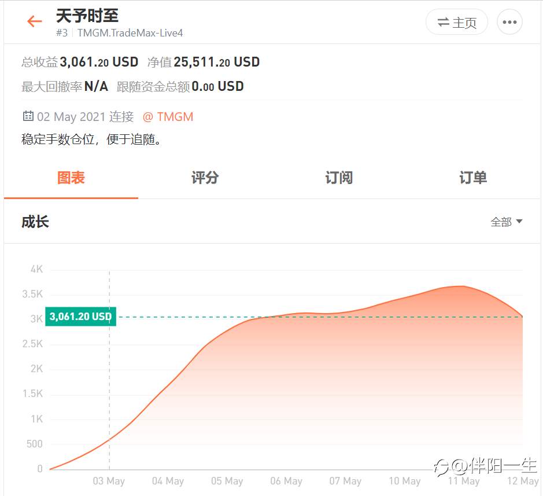
Task: Click the 1.5K y-axis label
Action: coord(32,394)
